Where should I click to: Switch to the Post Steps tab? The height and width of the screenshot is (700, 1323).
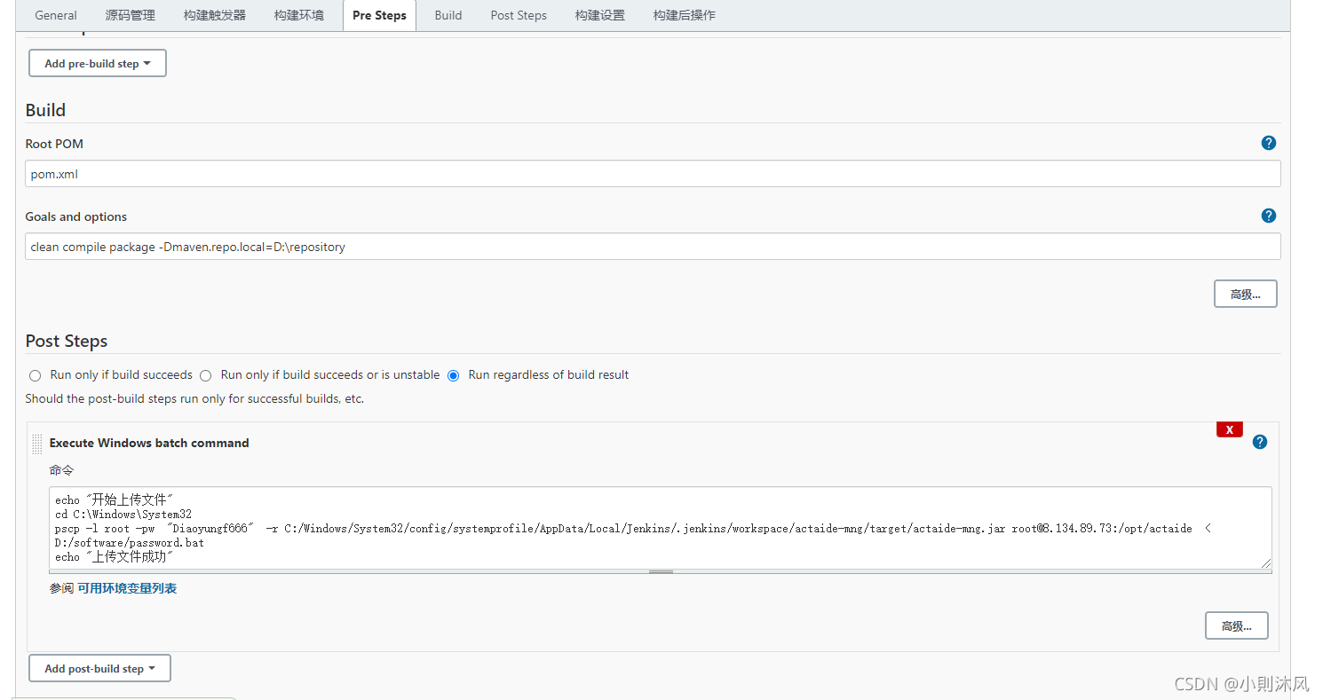[519, 15]
